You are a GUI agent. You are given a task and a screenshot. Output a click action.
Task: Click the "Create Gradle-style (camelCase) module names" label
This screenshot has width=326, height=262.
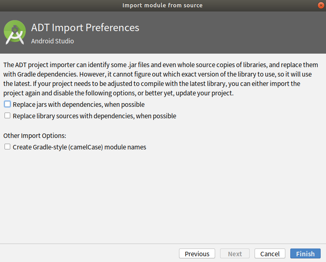[79, 147]
